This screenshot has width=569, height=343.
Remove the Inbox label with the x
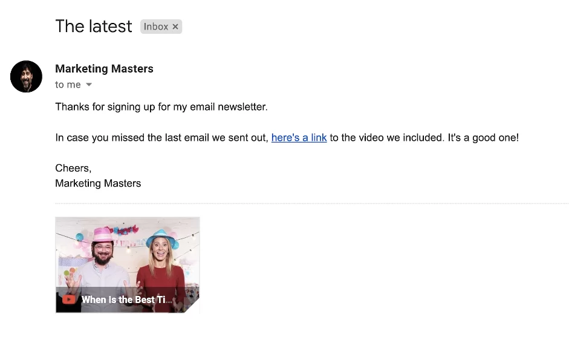pyautogui.click(x=175, y=27)
